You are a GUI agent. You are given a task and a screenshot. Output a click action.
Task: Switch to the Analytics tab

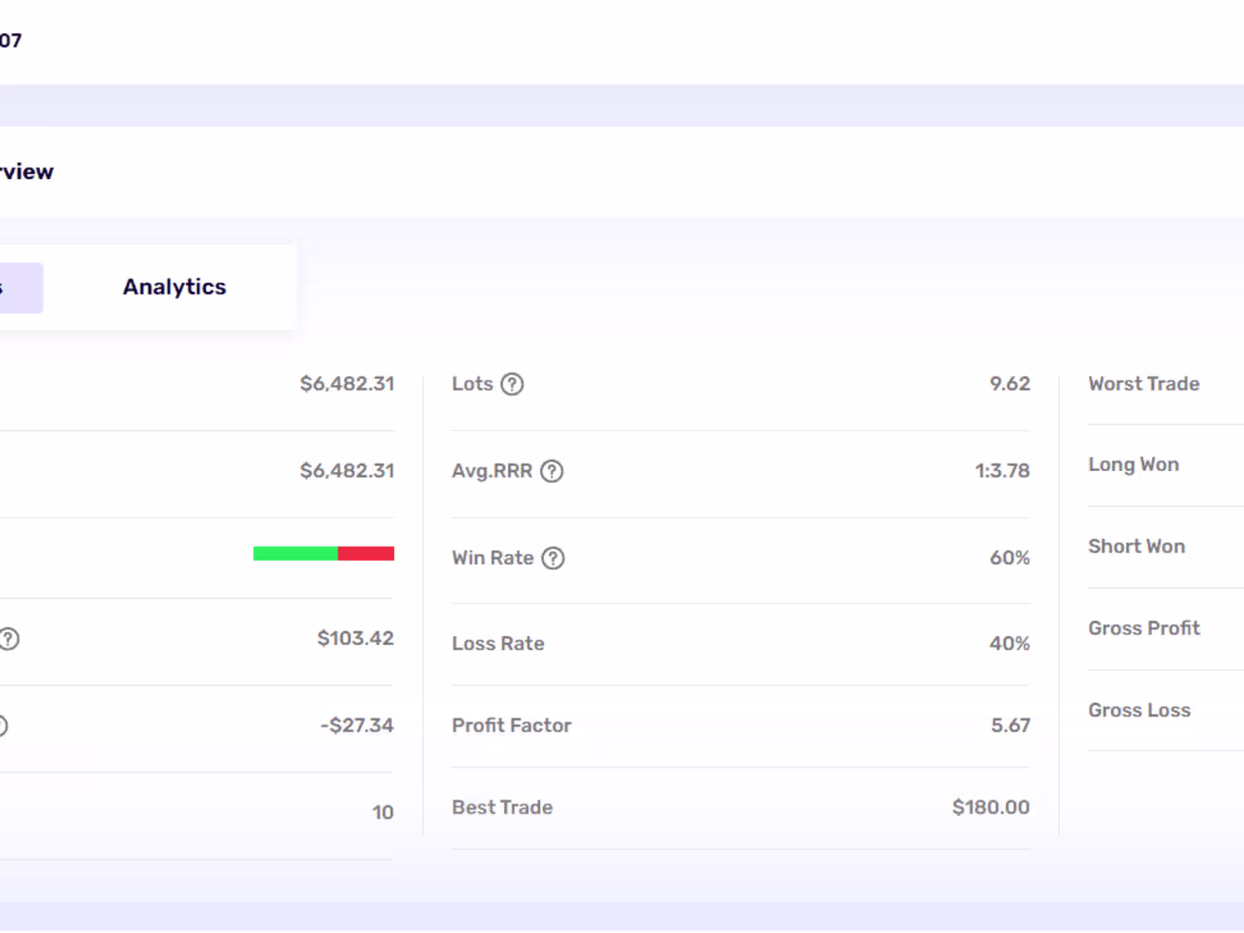tap(174, 287)
